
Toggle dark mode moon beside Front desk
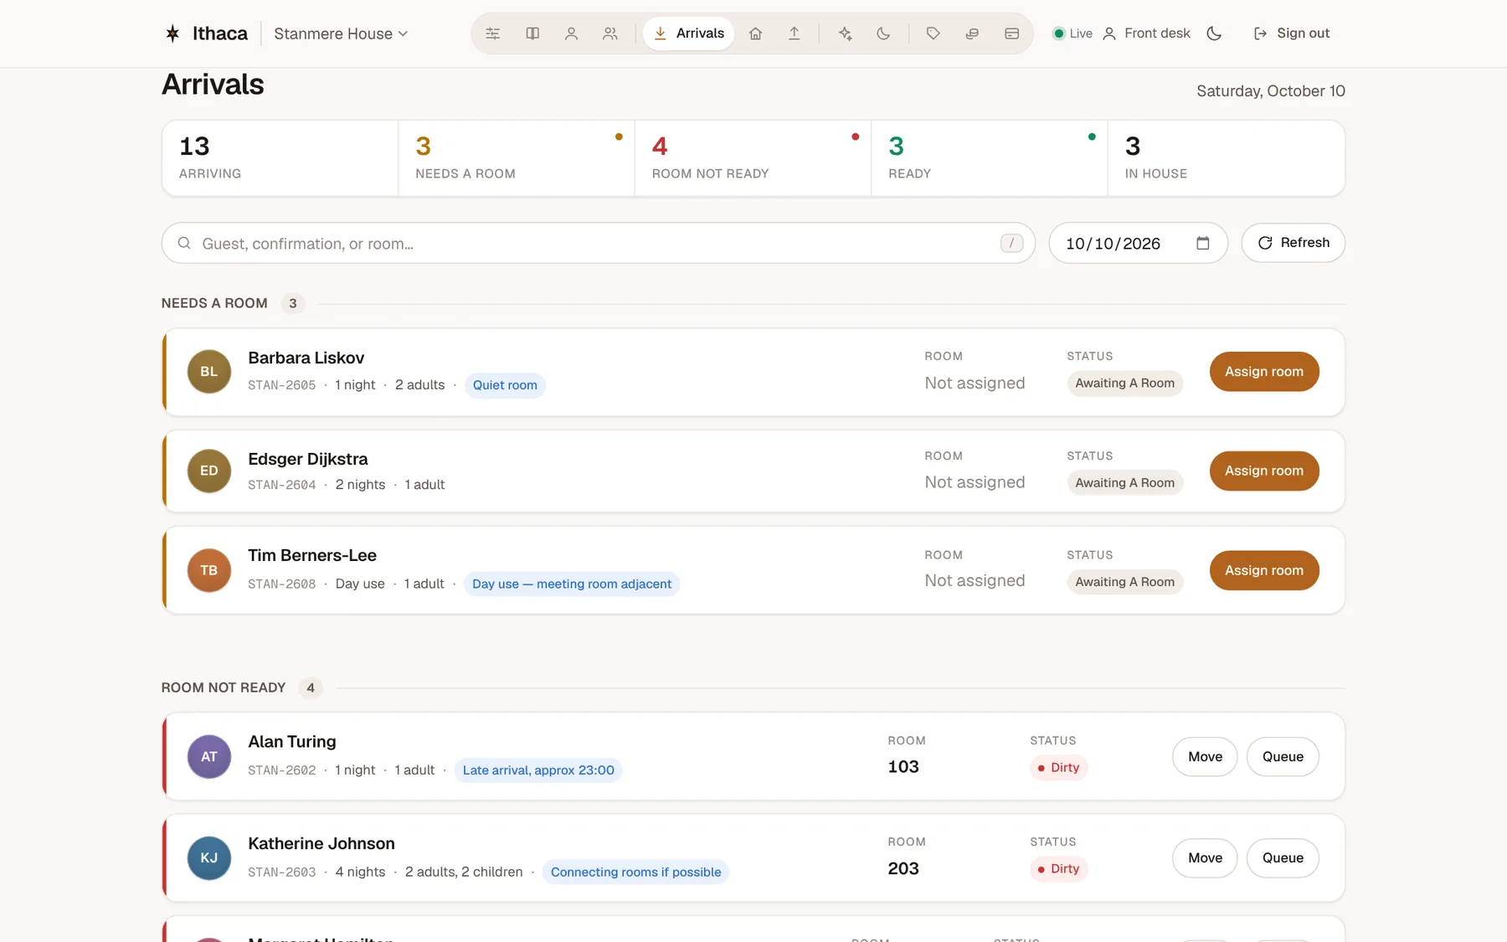tap(1214, 33)
